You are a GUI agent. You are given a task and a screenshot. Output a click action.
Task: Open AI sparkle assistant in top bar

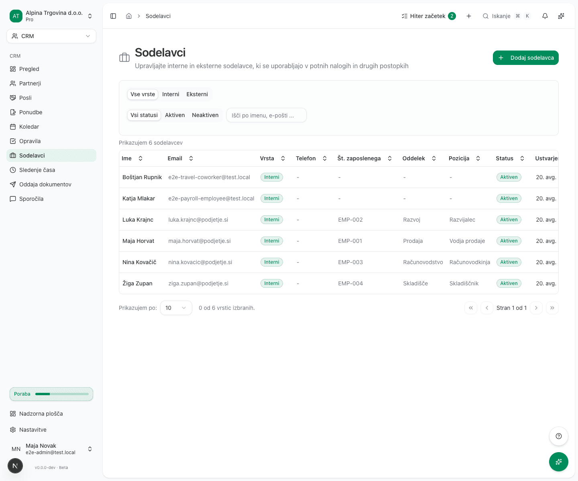[x=561, y=16]
